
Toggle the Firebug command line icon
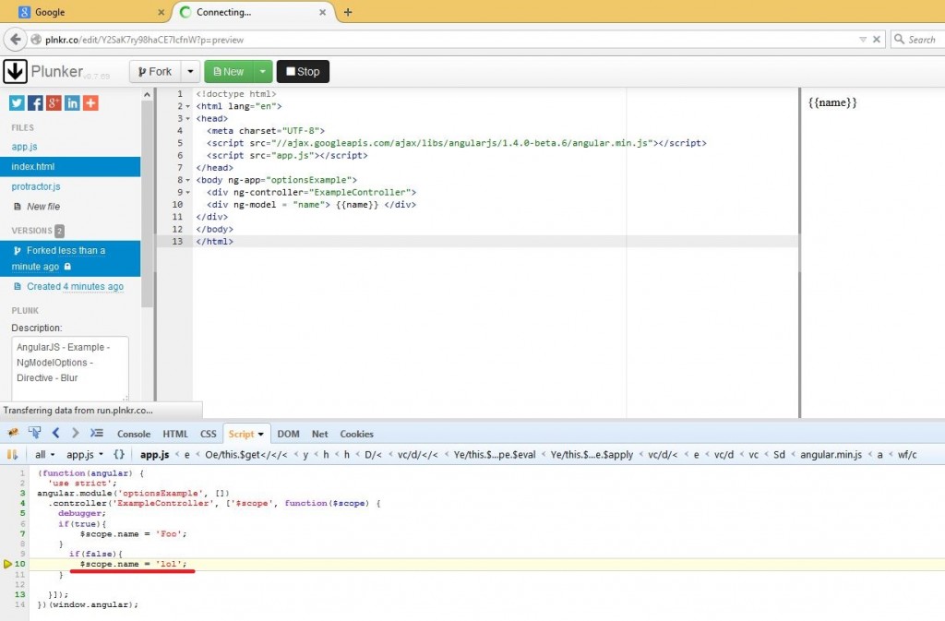tap(96, 433)
